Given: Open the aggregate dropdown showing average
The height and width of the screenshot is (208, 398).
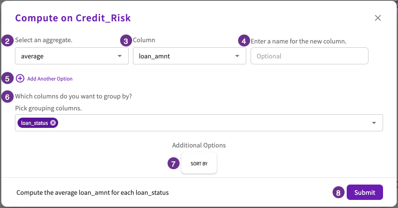Looking at the screenshot, I should [71, 56].
